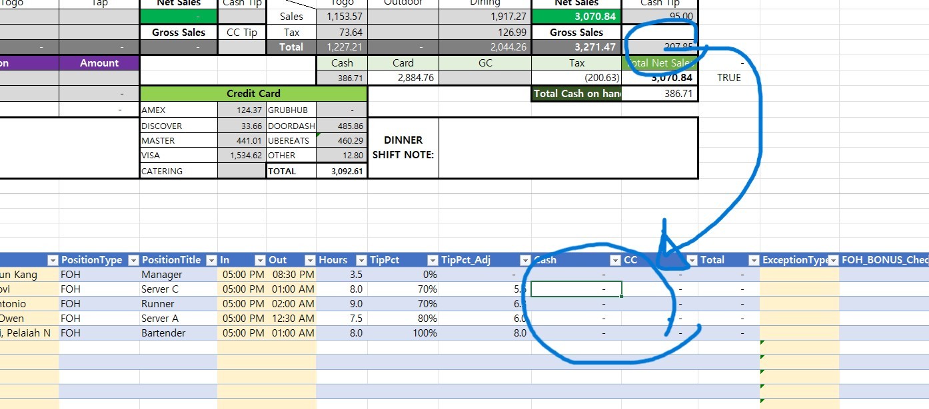Click the AMEX amount 124.37

pyautogui.click(x=242, y=110)
